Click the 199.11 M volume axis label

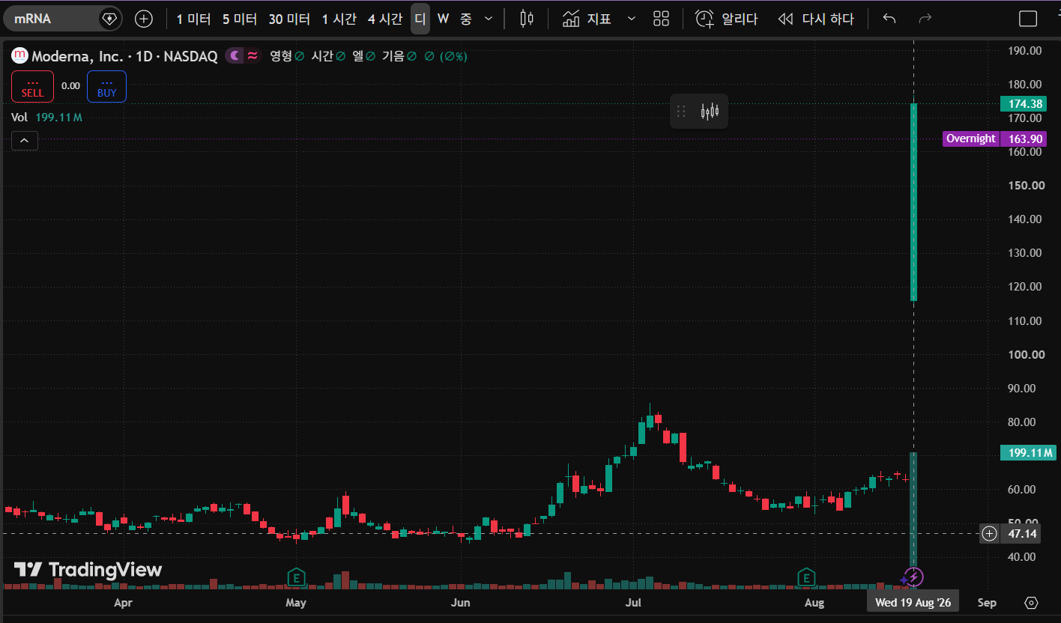(x=1030, y=452)
